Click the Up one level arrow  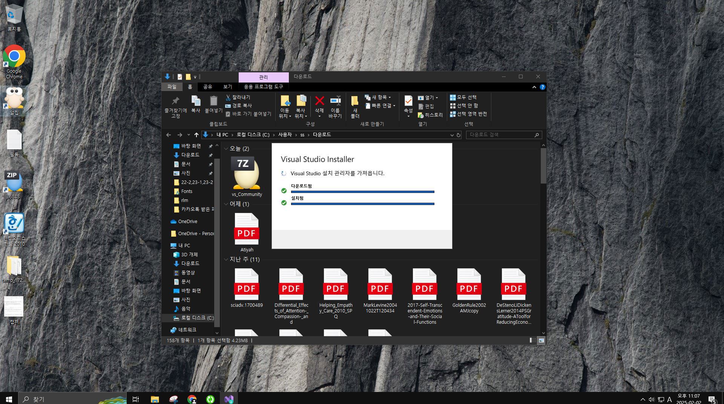pyautogui.click(x=196, y=135)
